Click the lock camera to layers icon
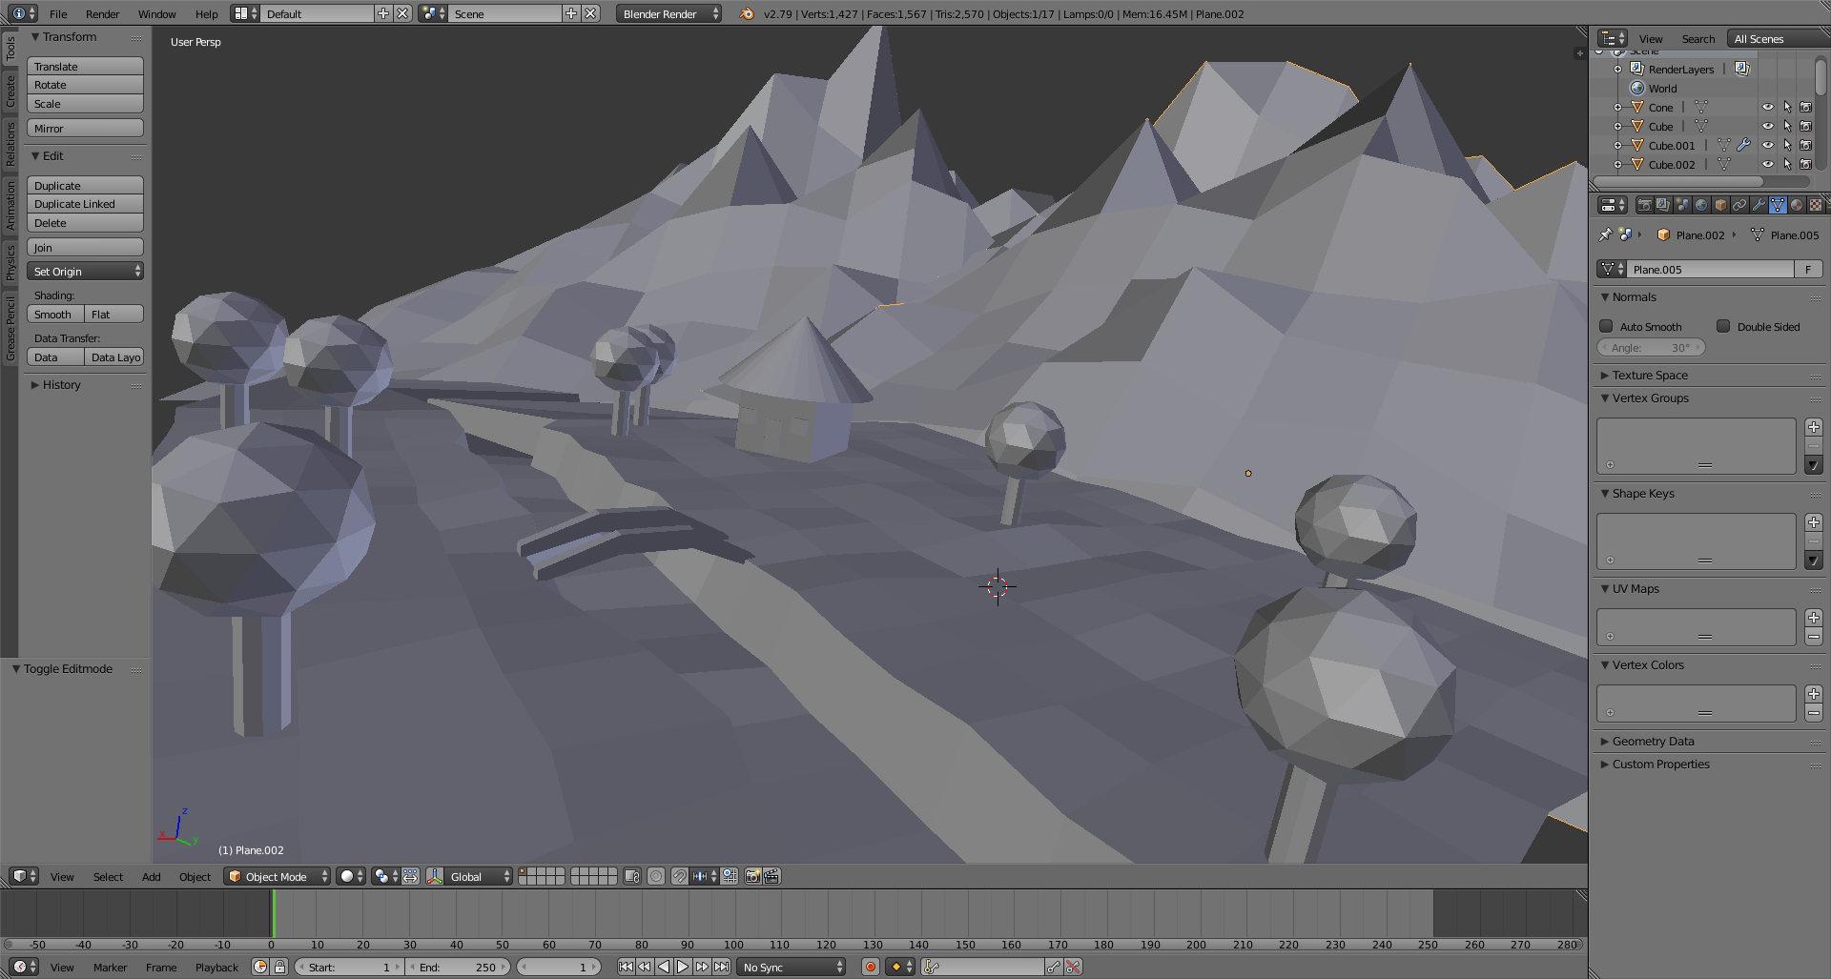 click(631, 876)
